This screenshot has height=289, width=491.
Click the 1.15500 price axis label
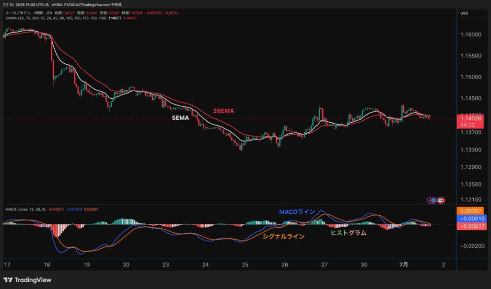tap(471, 56)
